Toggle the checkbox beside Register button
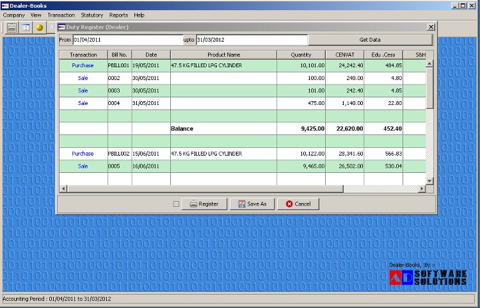This screenshot has width=480, height=308. [x=176, y=204]
